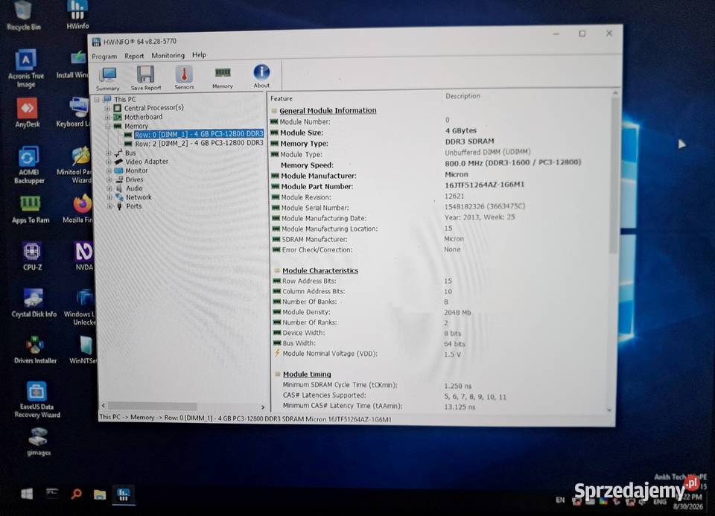The width and height of the screenshot is (715, 516).
Task: Click the Windows Start button
Action: coord(27,494)
